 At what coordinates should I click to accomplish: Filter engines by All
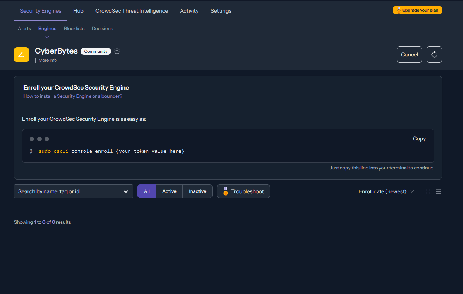coord(147,191)
